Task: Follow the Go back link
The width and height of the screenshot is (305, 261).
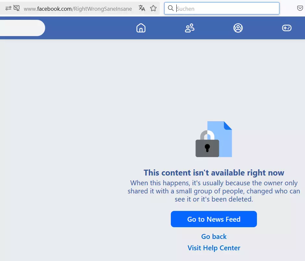Action: tap(214, 237)
